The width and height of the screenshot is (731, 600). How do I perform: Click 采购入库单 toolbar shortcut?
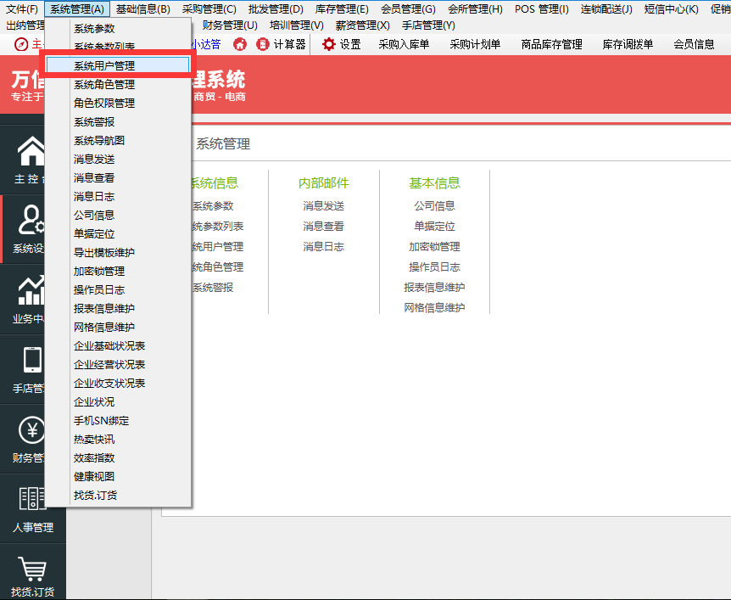[x=404, y=44]
